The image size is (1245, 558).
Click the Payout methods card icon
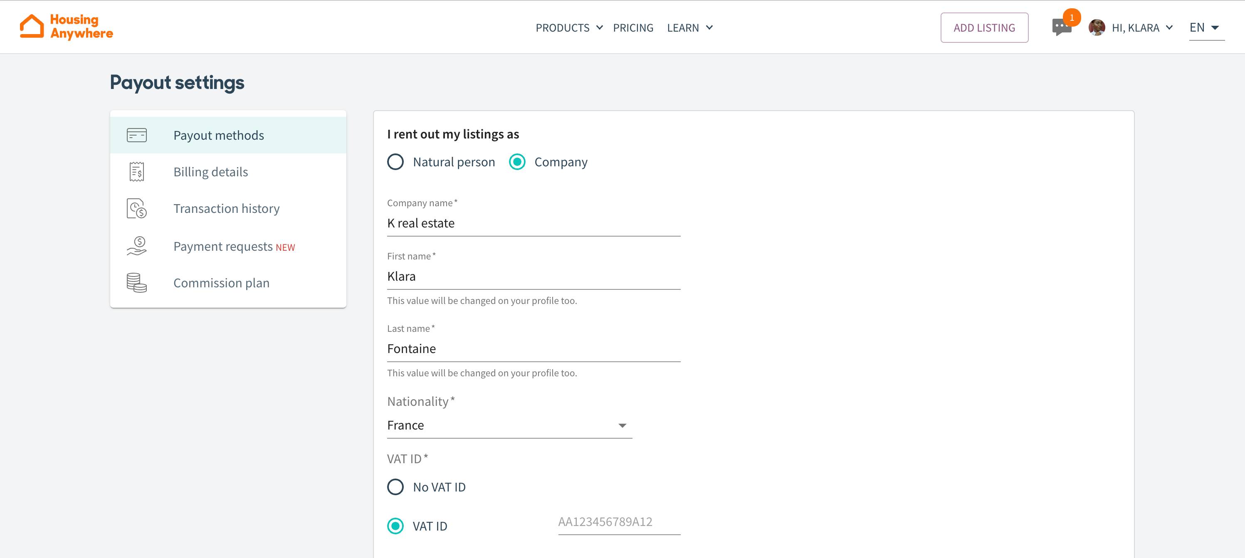pos(137,135)
